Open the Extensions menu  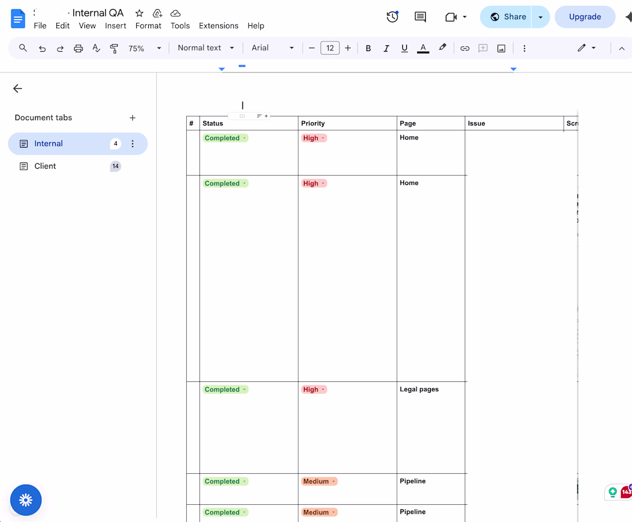218,26
